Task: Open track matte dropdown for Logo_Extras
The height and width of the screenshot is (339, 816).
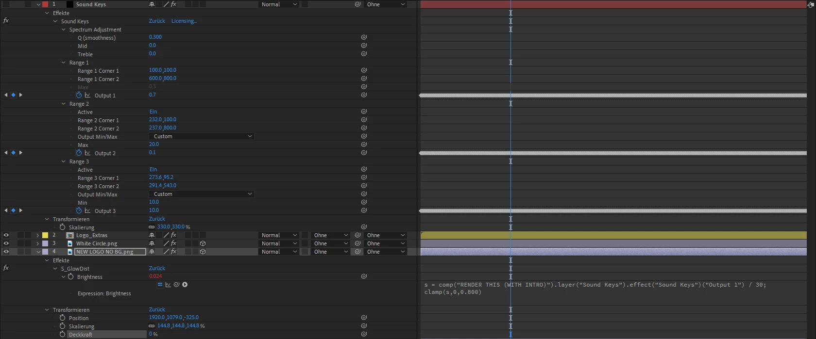Action: pos(331,235)
